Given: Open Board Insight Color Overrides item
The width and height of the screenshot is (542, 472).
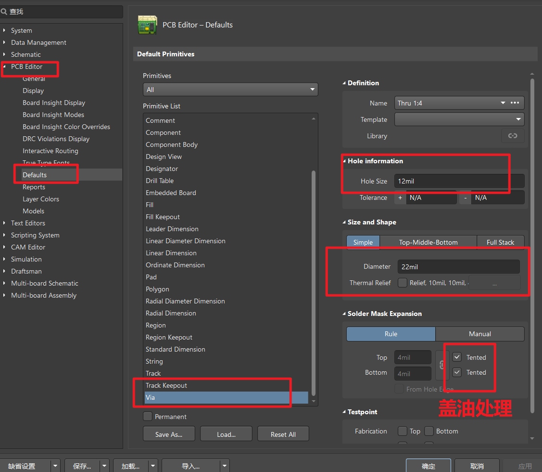Looking at the screenshot, I should click(66, 127).
